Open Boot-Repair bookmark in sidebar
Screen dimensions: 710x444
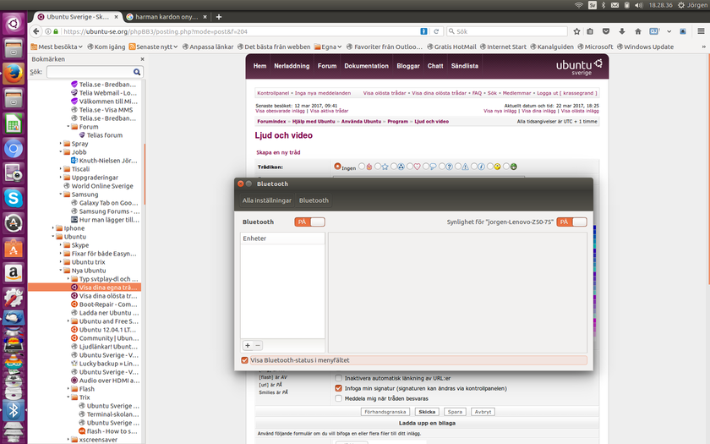[x=104, y=304]
